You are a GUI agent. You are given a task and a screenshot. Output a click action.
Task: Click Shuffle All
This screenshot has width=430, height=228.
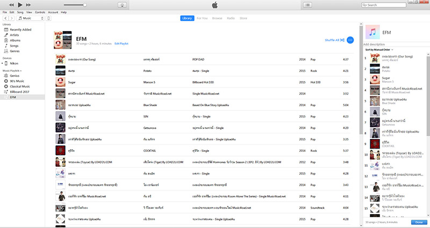point(334,40)
